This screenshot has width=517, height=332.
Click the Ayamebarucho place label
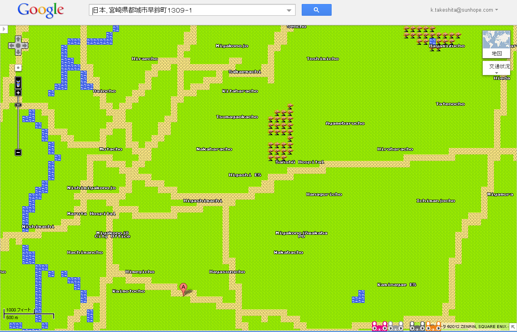click(x=345, y=123)
